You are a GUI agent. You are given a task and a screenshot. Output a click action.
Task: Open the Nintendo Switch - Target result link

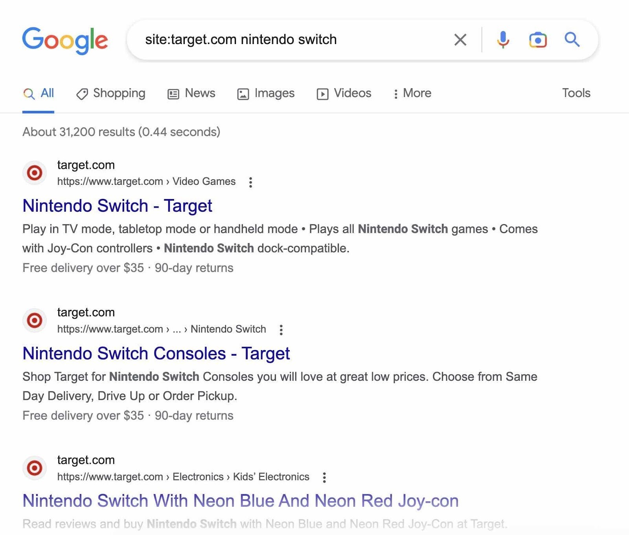click(x=117, y=206)
